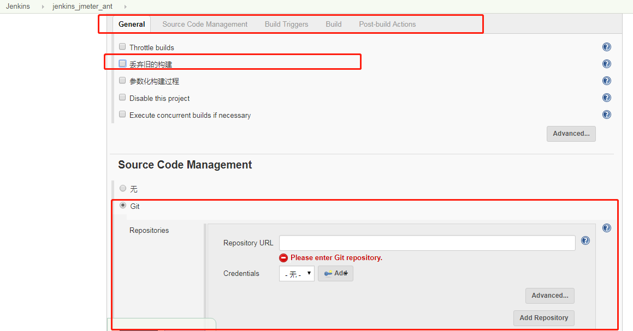Click inside the Repository URL input field
The height and width of the screenshot is (331, 633).
[426, 242]
